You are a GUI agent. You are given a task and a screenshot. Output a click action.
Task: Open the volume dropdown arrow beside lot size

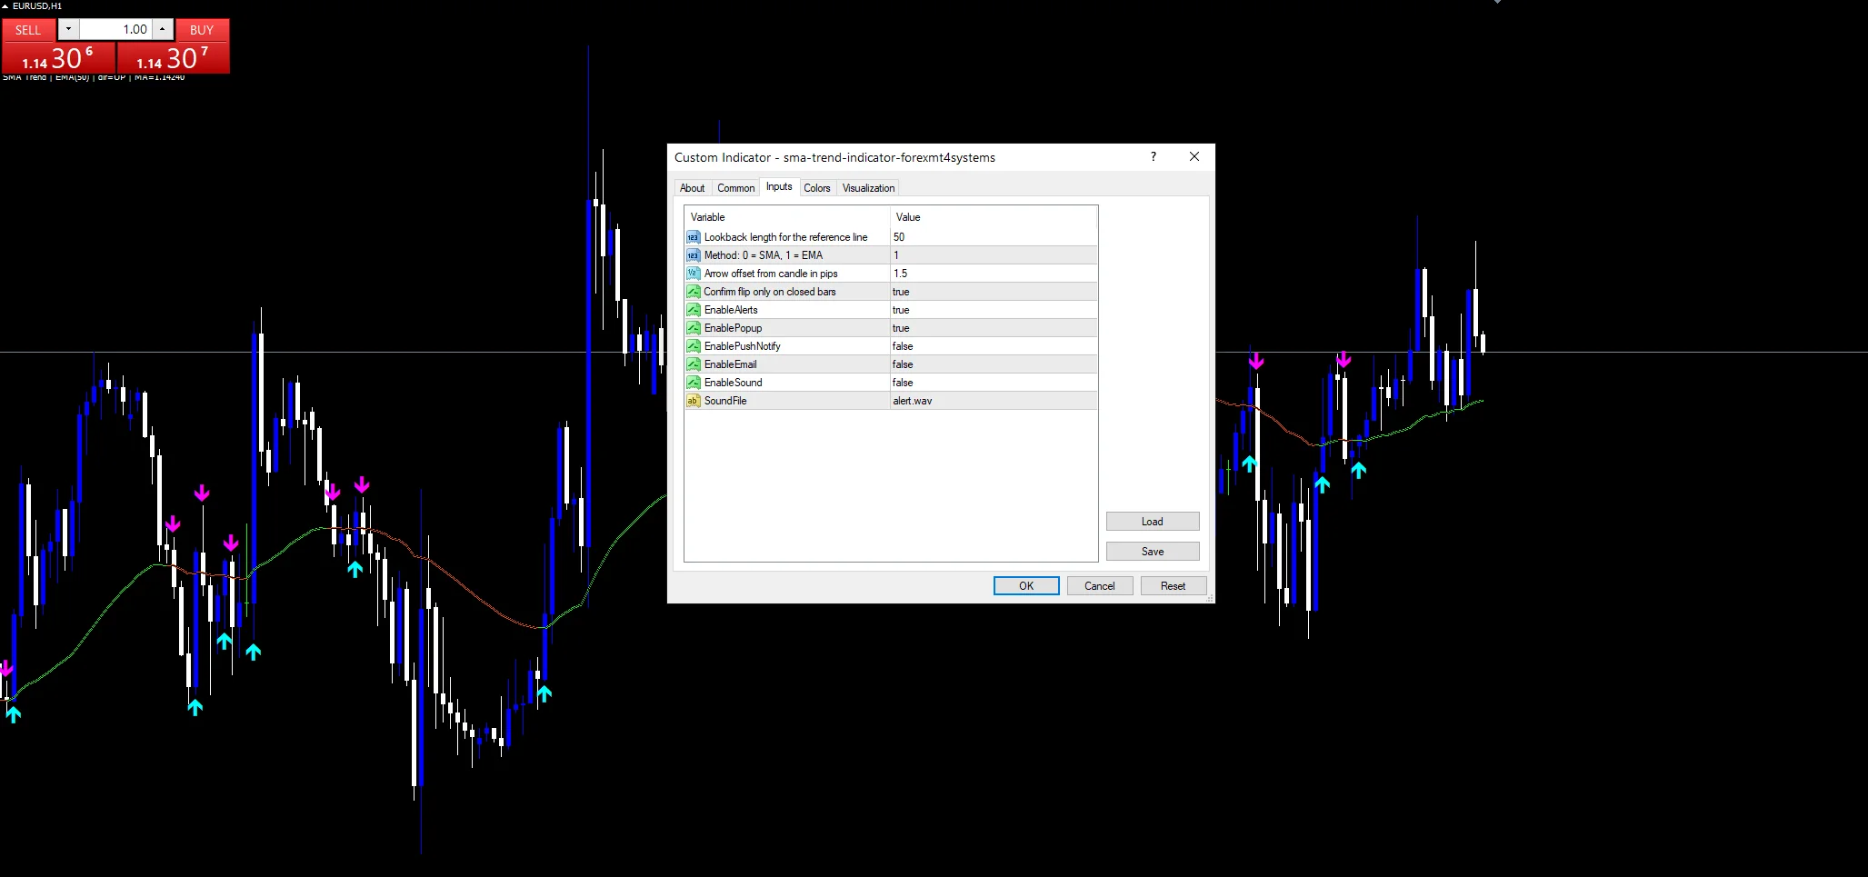coord(68,29)
